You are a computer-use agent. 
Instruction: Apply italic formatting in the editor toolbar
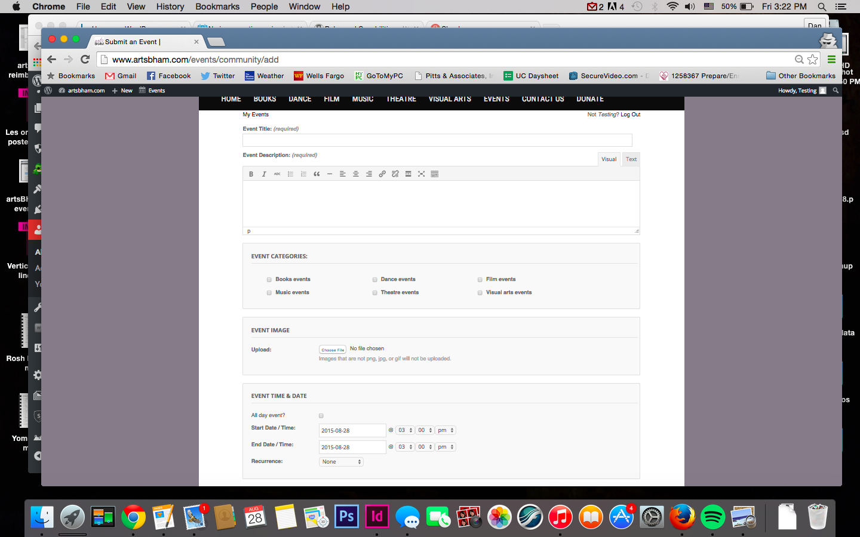click(x=264, y=174)
